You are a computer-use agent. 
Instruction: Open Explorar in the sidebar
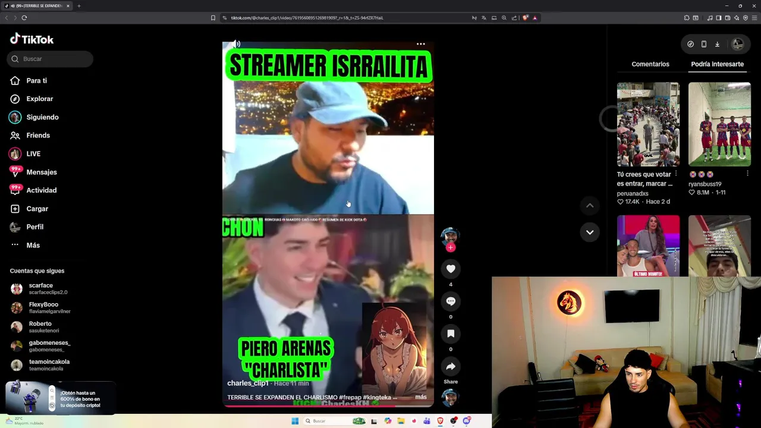pyautogui.click(x=39, y=99)
